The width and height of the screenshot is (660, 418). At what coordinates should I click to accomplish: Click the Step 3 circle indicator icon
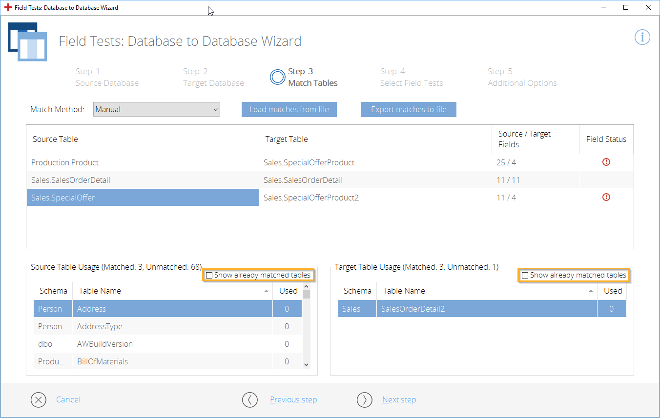click(277, 77)
